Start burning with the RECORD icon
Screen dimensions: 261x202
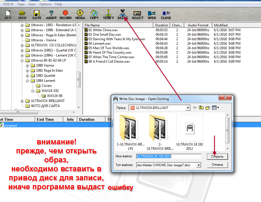coord(66,15)
